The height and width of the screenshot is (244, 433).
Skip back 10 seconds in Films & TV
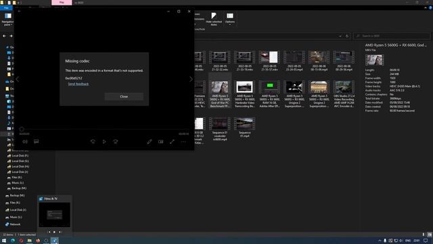[93, 142]
